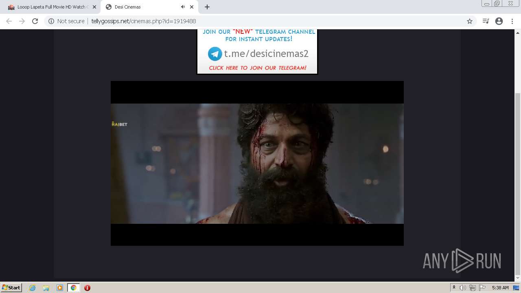521x293 pixels.
Task: Click the RAJBET watermark in the video
Action: 119,124
